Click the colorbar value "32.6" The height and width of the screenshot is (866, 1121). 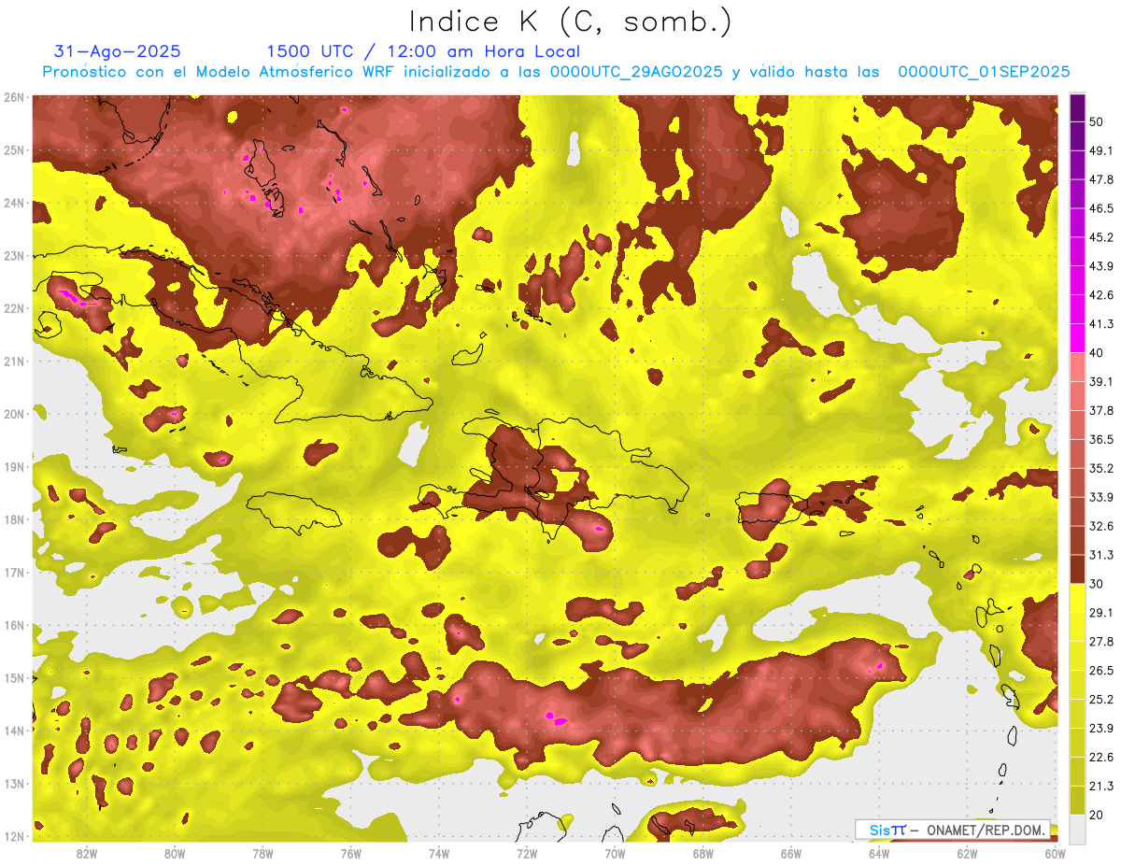[1101, 526]
